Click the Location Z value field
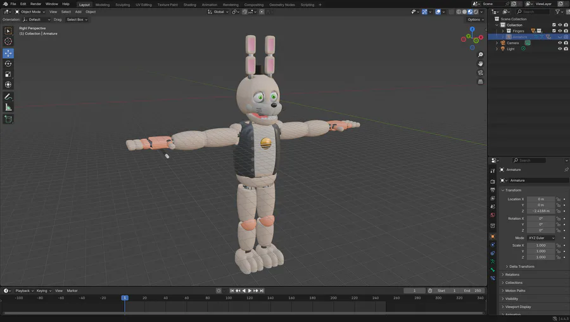 (541, 211)
